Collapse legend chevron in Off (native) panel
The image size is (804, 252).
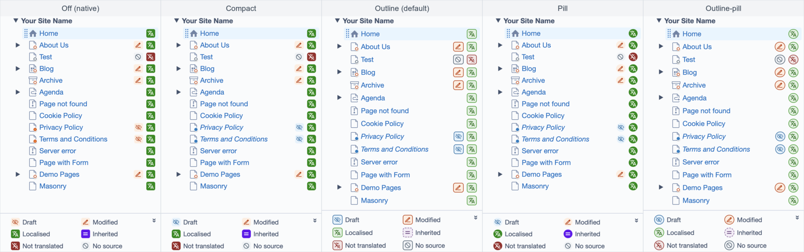[154, 220]
